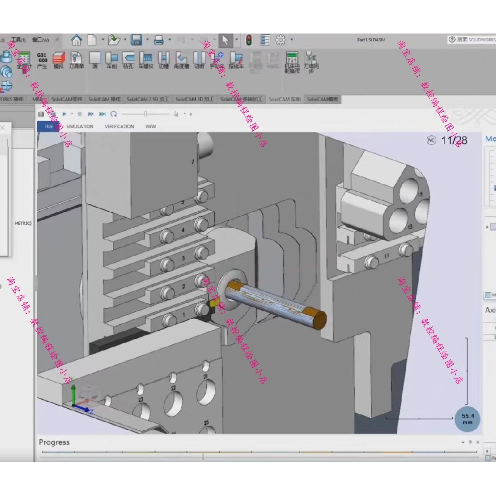Viewport: 496px width, 496px height.
Task: Click the simulation speed slider handle
Action: pyautogui.click(x=146, y=114)
